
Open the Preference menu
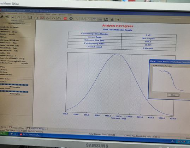click(29, 14)
